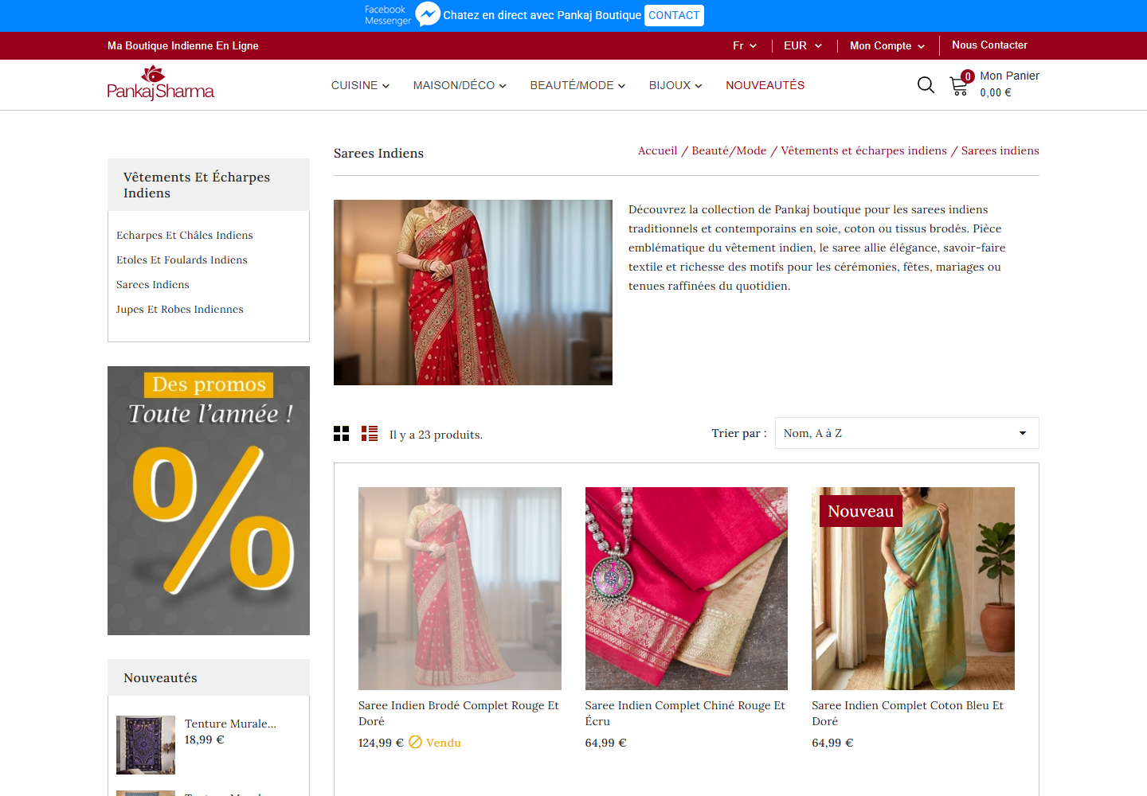Open the EUR currency dropdown
1147x796 pixels.
[803, 45]
